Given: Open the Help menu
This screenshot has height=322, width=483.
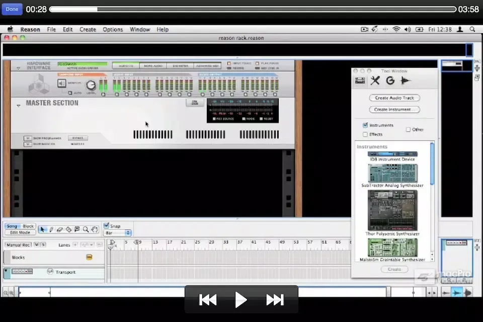Looking at the screenshot, I should [x=163, y=29].
